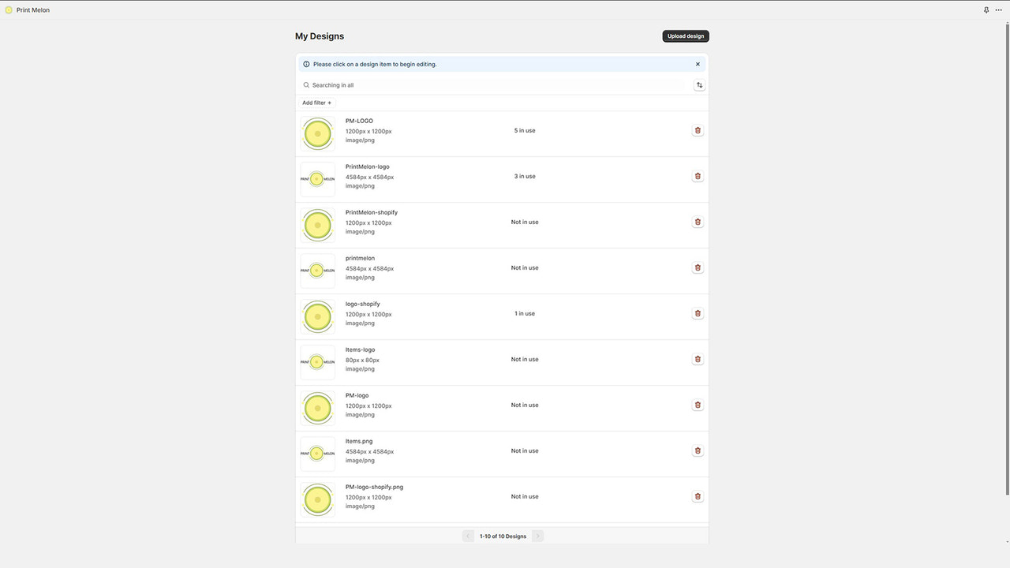This screenshot has height=568, width=1010.
Task: Click the Print Melon logo icon
Action: tap(9, 9)
